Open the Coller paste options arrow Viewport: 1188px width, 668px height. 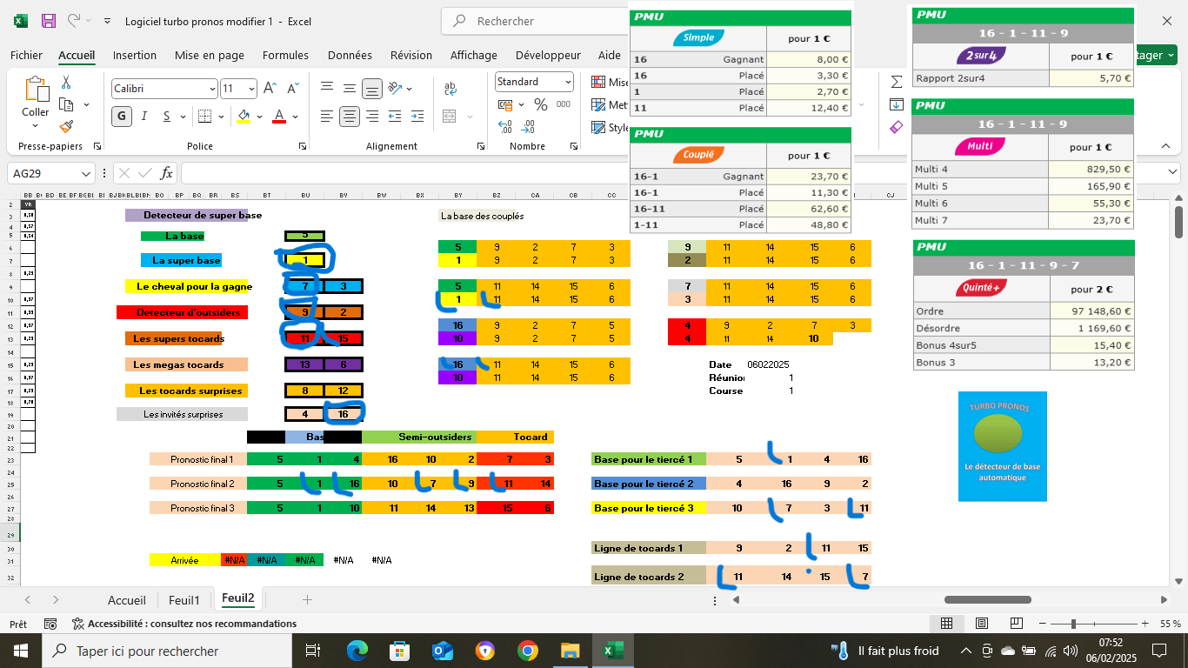36,127
